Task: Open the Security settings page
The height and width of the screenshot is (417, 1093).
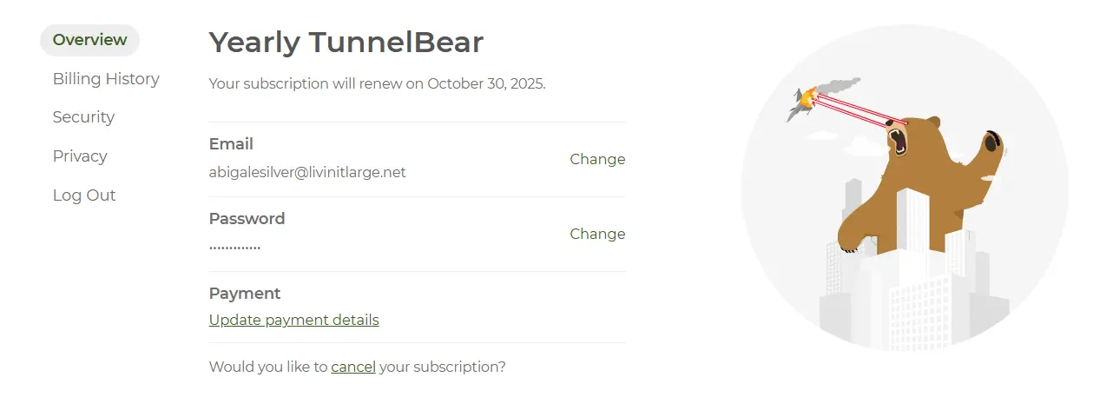Action: (x=83, y=117)
